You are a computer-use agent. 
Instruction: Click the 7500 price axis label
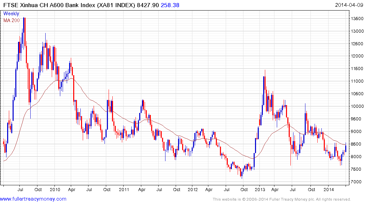(356, 170)
